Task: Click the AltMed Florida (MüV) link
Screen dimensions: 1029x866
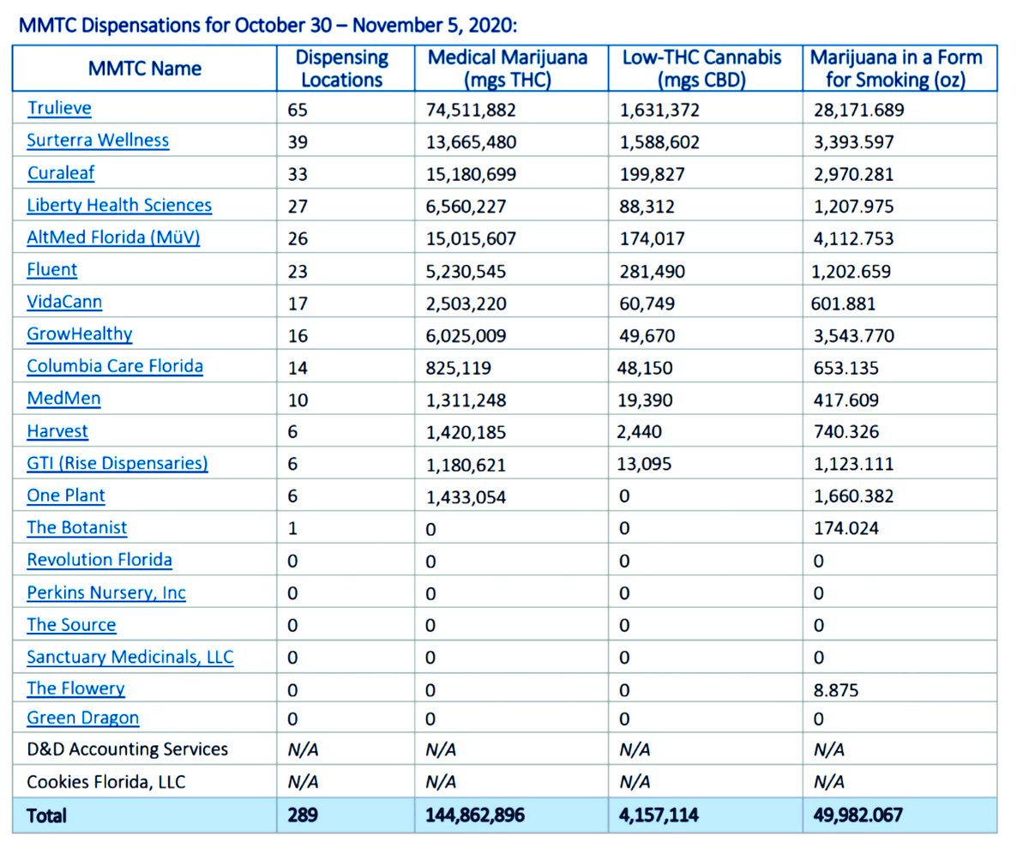Action: click(113, 238)
